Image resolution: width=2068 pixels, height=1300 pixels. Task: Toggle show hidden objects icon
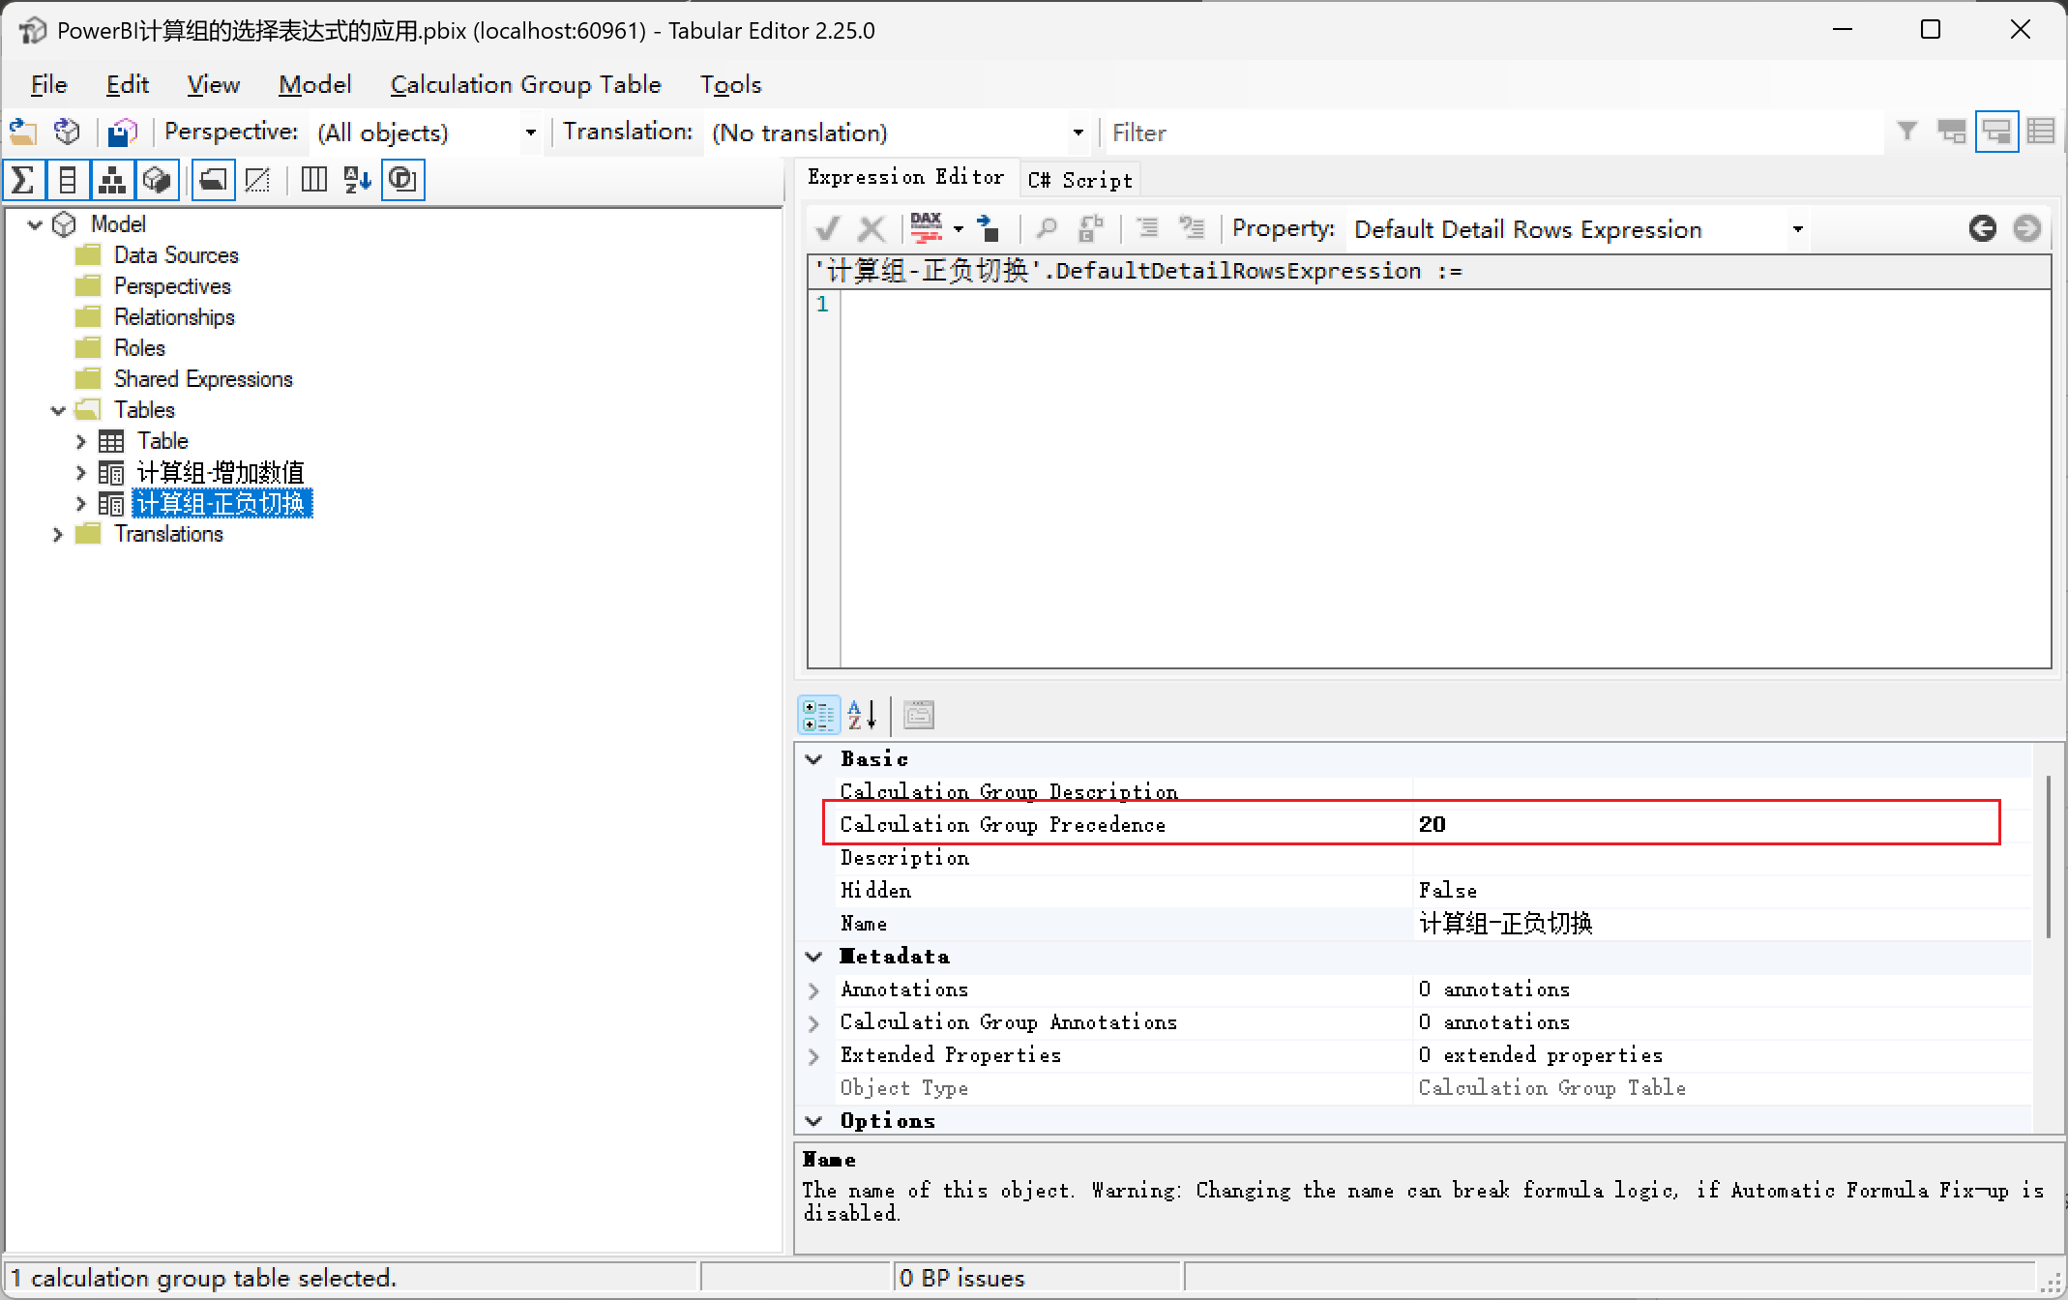click(257, 180)
